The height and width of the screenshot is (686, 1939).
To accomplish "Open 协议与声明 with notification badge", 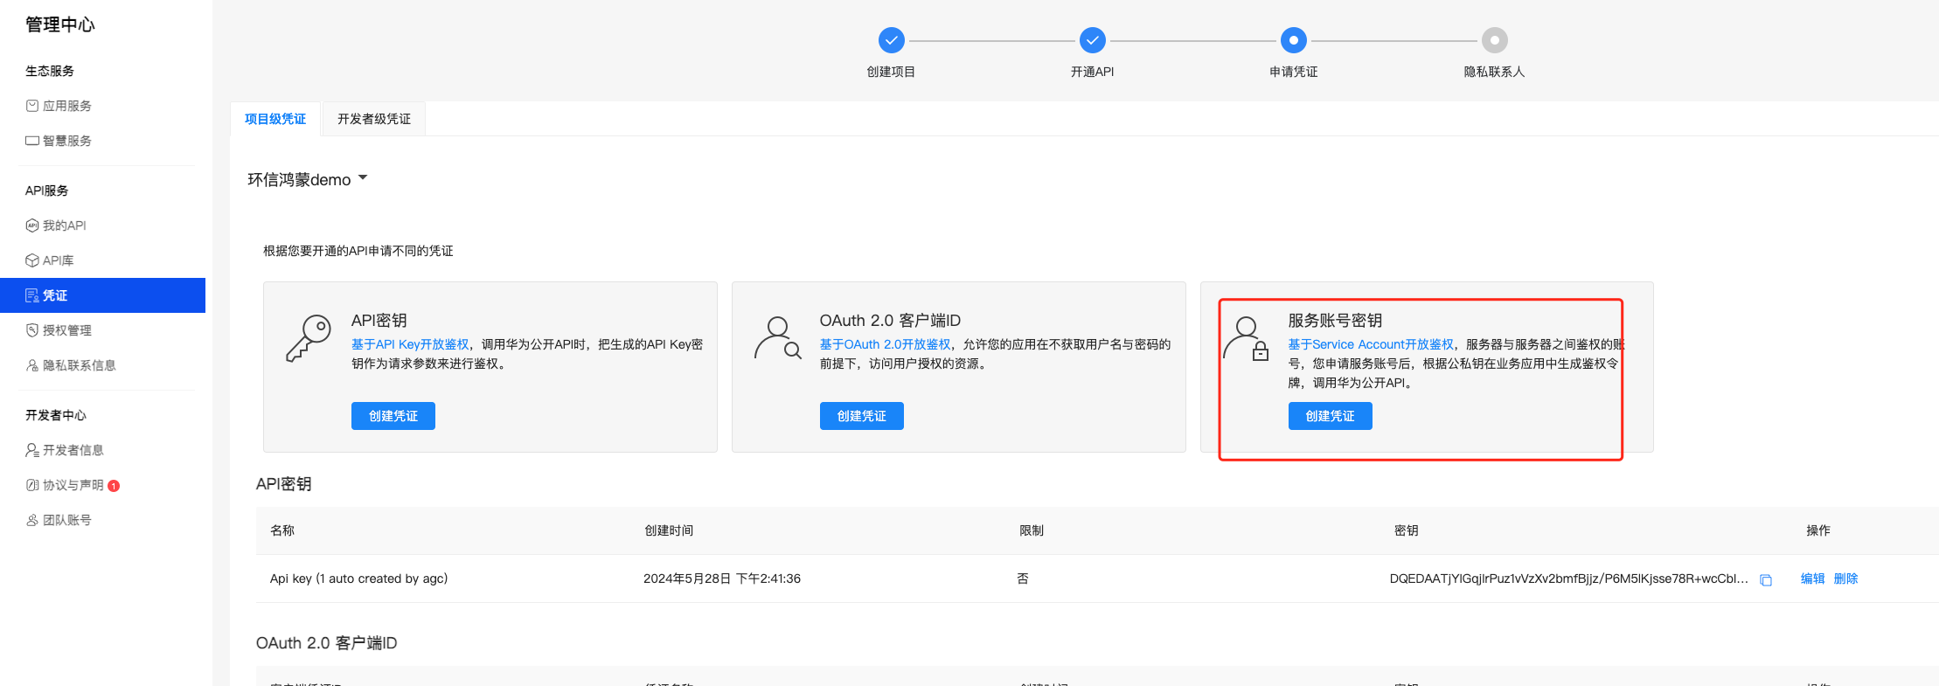I will coord(73,485).
